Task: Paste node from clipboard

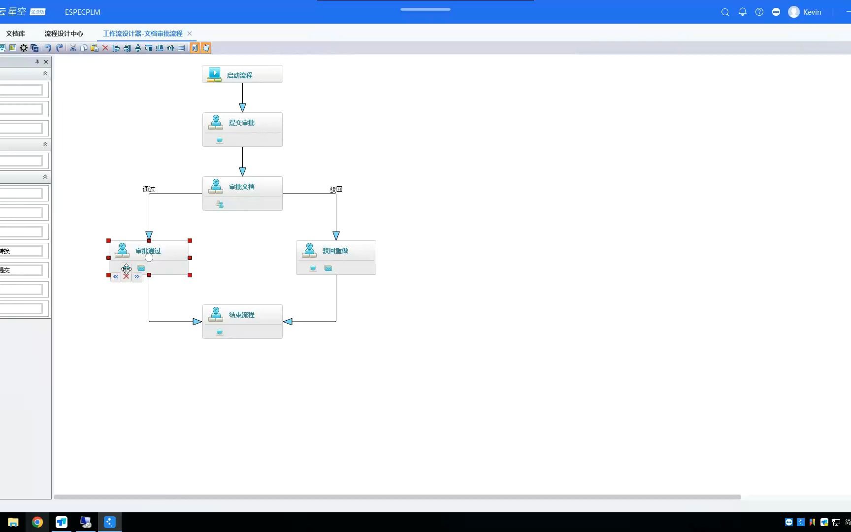Action: coord(95,48)
